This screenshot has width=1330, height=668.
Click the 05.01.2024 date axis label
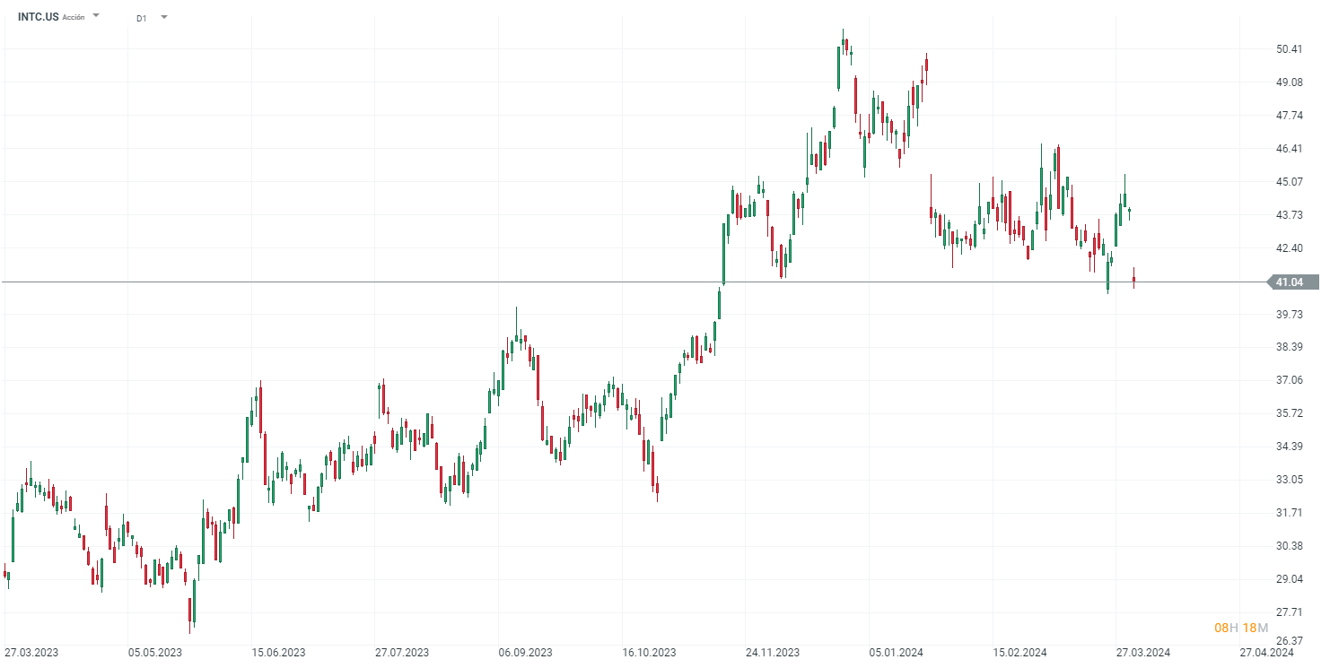pos(897,653)
